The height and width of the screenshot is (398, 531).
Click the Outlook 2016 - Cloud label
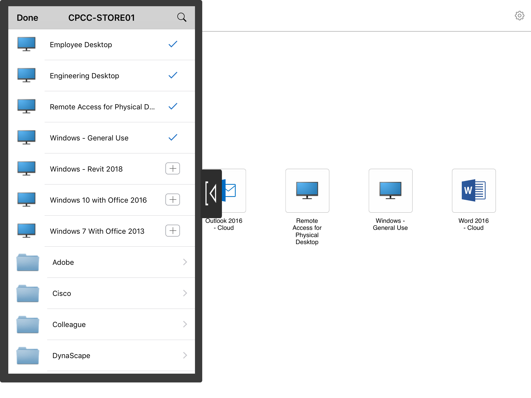pos(224,224)
